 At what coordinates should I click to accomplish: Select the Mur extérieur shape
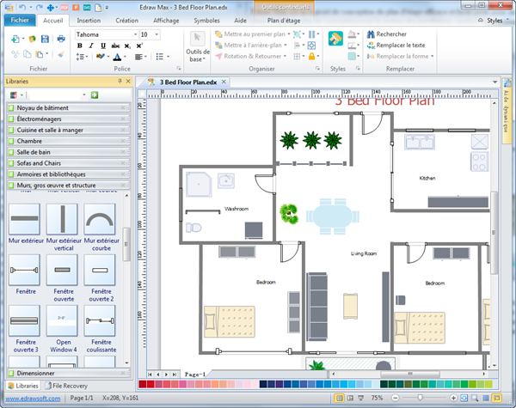click(25, 219)
